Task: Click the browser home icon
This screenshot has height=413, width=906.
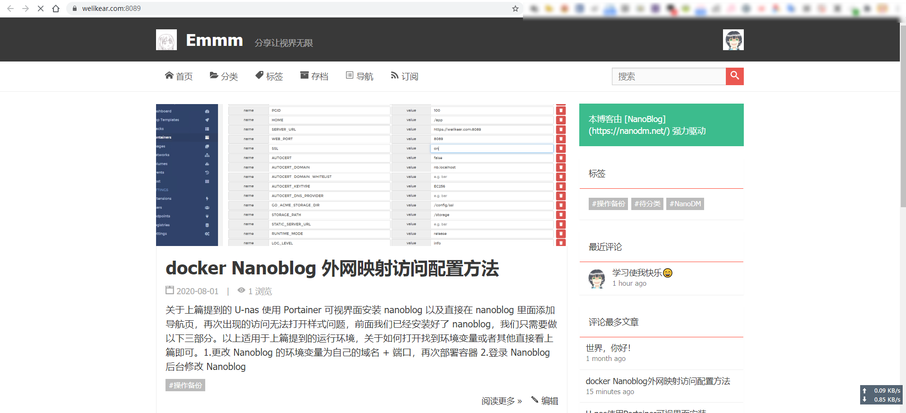Action: click(56, 9)
